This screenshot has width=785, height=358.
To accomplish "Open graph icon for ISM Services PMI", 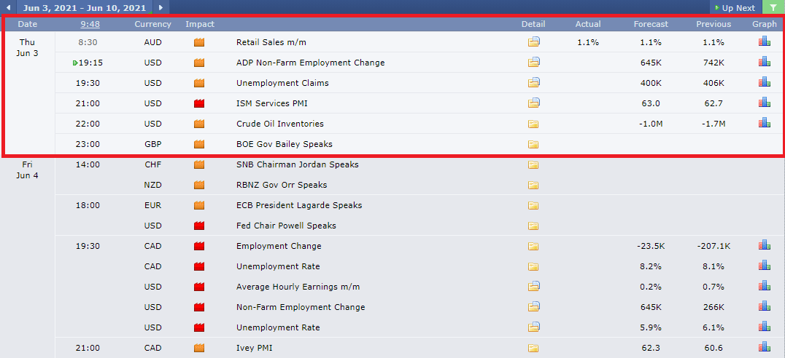I will 764,103.
